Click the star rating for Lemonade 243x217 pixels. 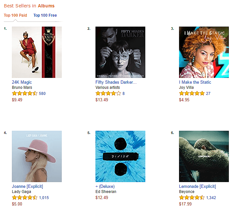[x=192, y=198]
